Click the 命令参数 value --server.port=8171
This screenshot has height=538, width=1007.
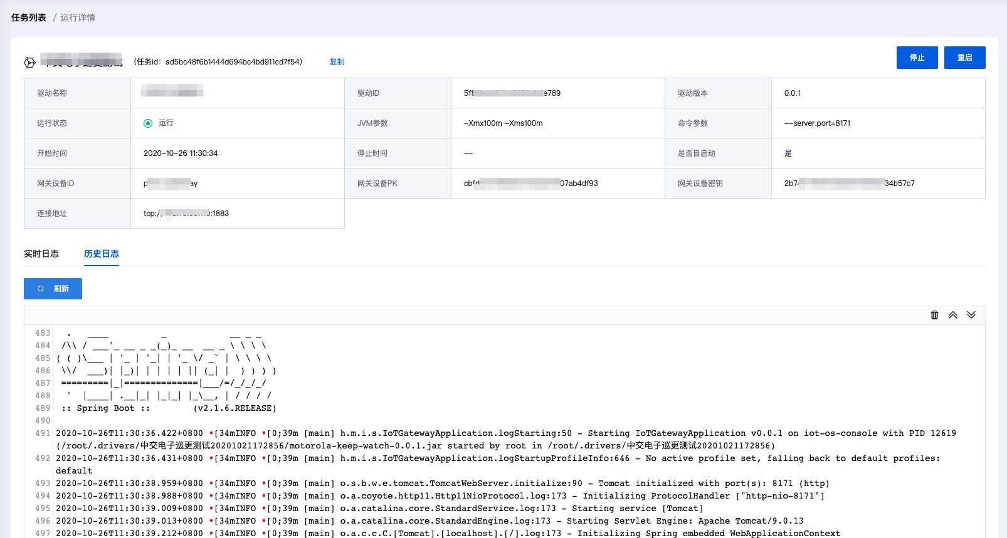(817, 123)
